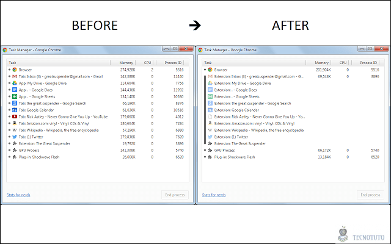Click End process button in the AFTER window
Image resolution: width=391 pixels, height=244 pixels.
pyautogui.click(x=370, y=195)
